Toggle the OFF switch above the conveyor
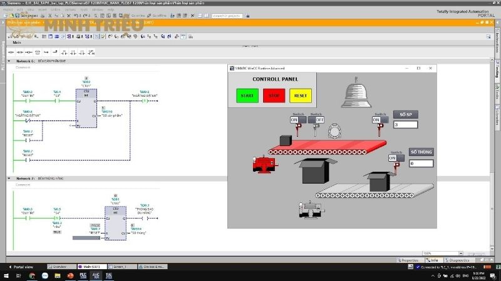Viewport: 501px width, 281px height. [319, 119]
